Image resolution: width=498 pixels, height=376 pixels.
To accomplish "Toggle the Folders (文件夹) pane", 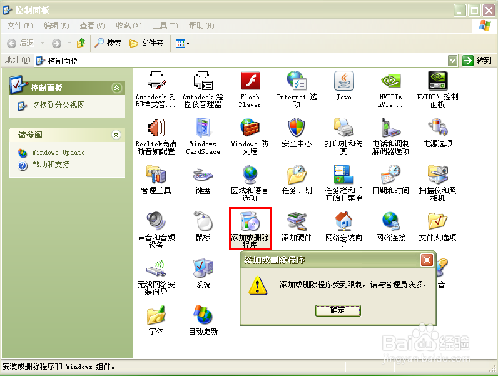I will coord(146,43).
